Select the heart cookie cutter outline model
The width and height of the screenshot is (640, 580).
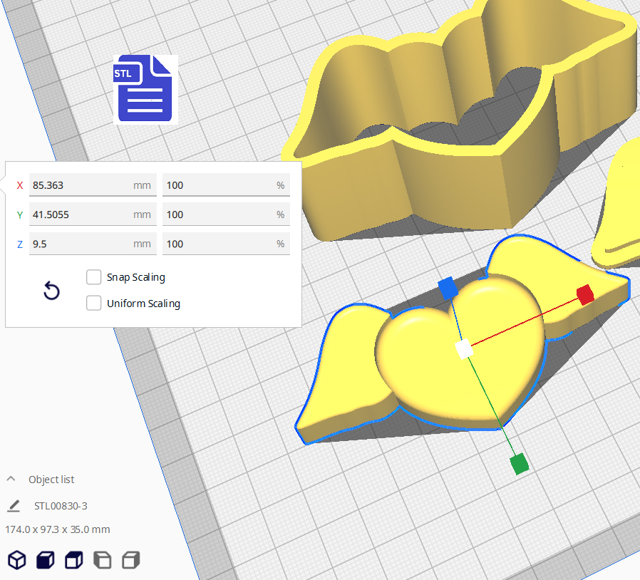(x=428, y=185)
